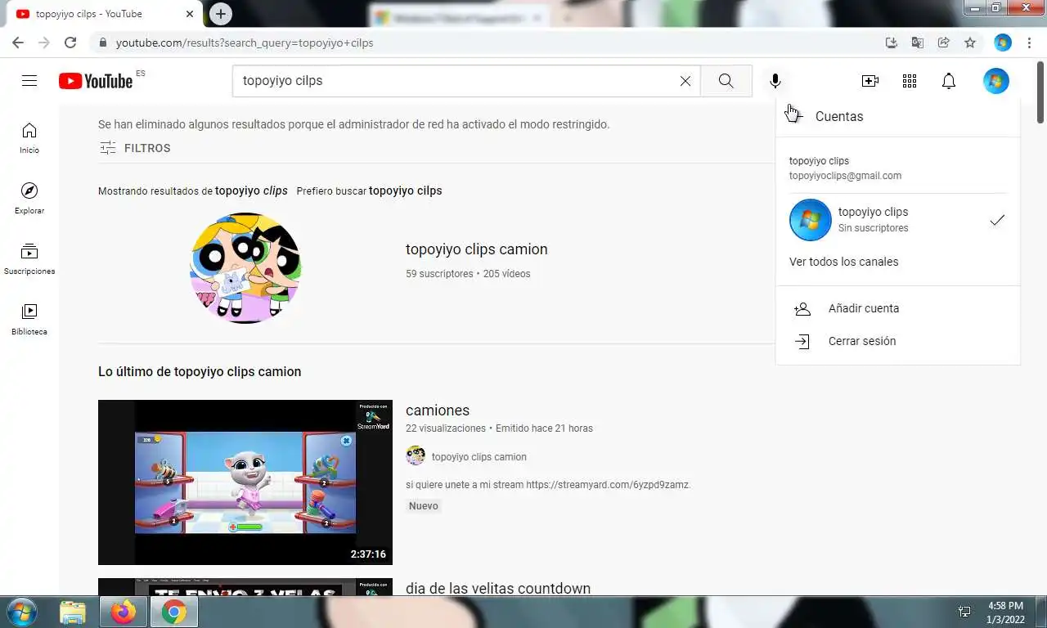This screenshot has height=628, width=1047.
Task: Click the taskbar clock
Action: (x=1005, y=612)
